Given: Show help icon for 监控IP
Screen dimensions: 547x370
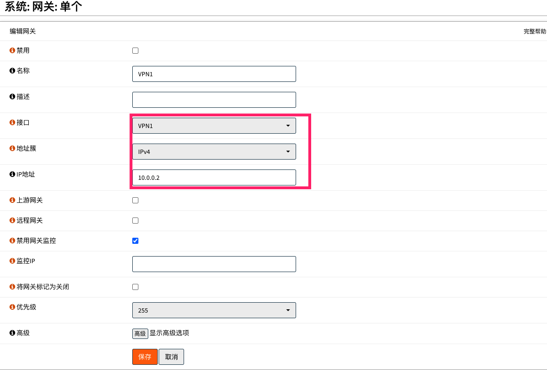Looking at the screenshot, I should [x=12, y=261].
